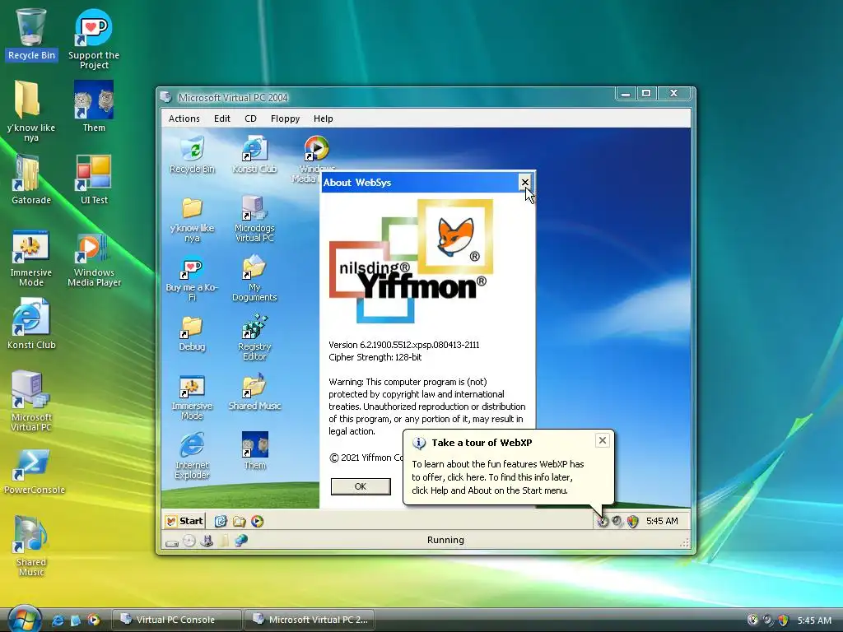The height and width of the screenshot is (632, 843).
Task: Open Immersive Mode on outer desktop
Action: [x=31, y=258]
